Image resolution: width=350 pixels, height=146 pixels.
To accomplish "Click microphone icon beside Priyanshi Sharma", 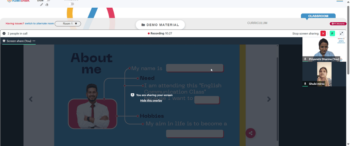I will (305, 59).
